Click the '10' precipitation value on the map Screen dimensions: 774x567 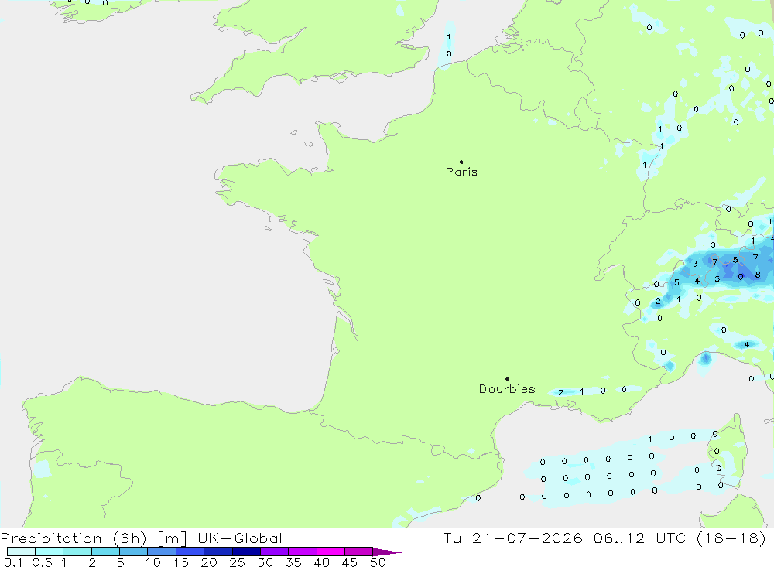(x=738, y=277)
